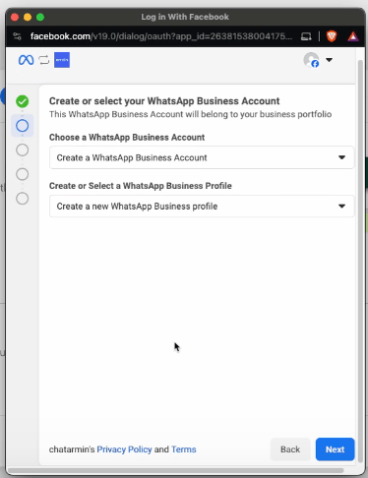Viewport: 368px width, 478px height.
Task: Select the current blue-outlined step circle
Action: [x=23, y=126]
